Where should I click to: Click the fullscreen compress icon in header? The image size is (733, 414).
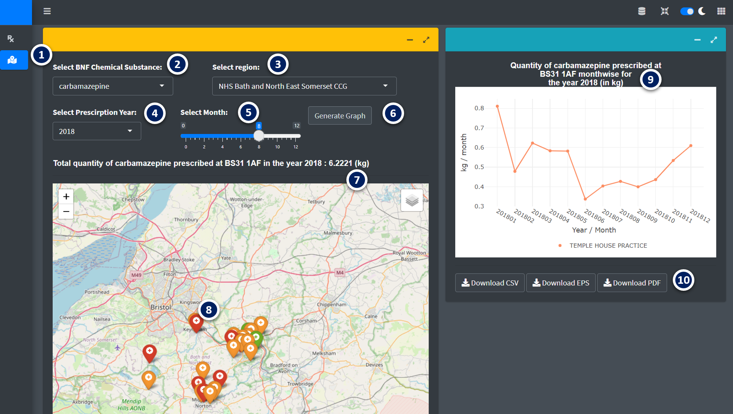click(x=664, y=11)
